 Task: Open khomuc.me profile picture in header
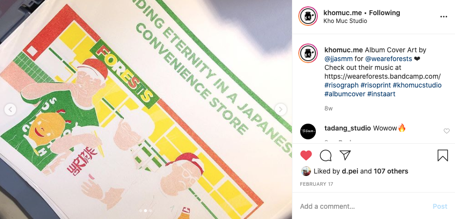click(308, 17)
